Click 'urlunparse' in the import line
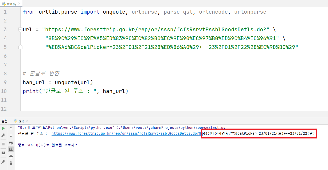This screenshot has height=170, width=328. point(250,12)
